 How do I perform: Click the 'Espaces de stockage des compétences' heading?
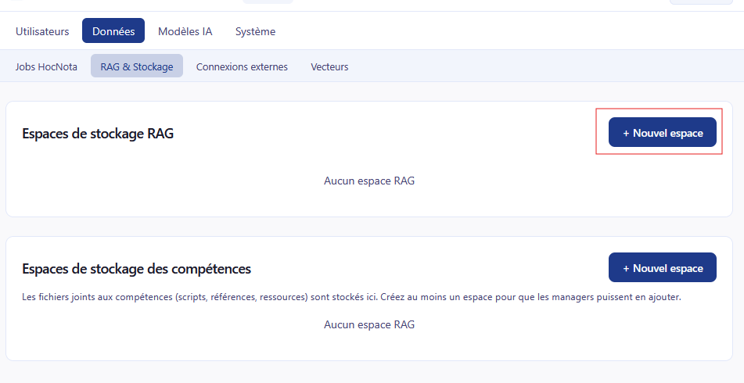tap(137, 269)
